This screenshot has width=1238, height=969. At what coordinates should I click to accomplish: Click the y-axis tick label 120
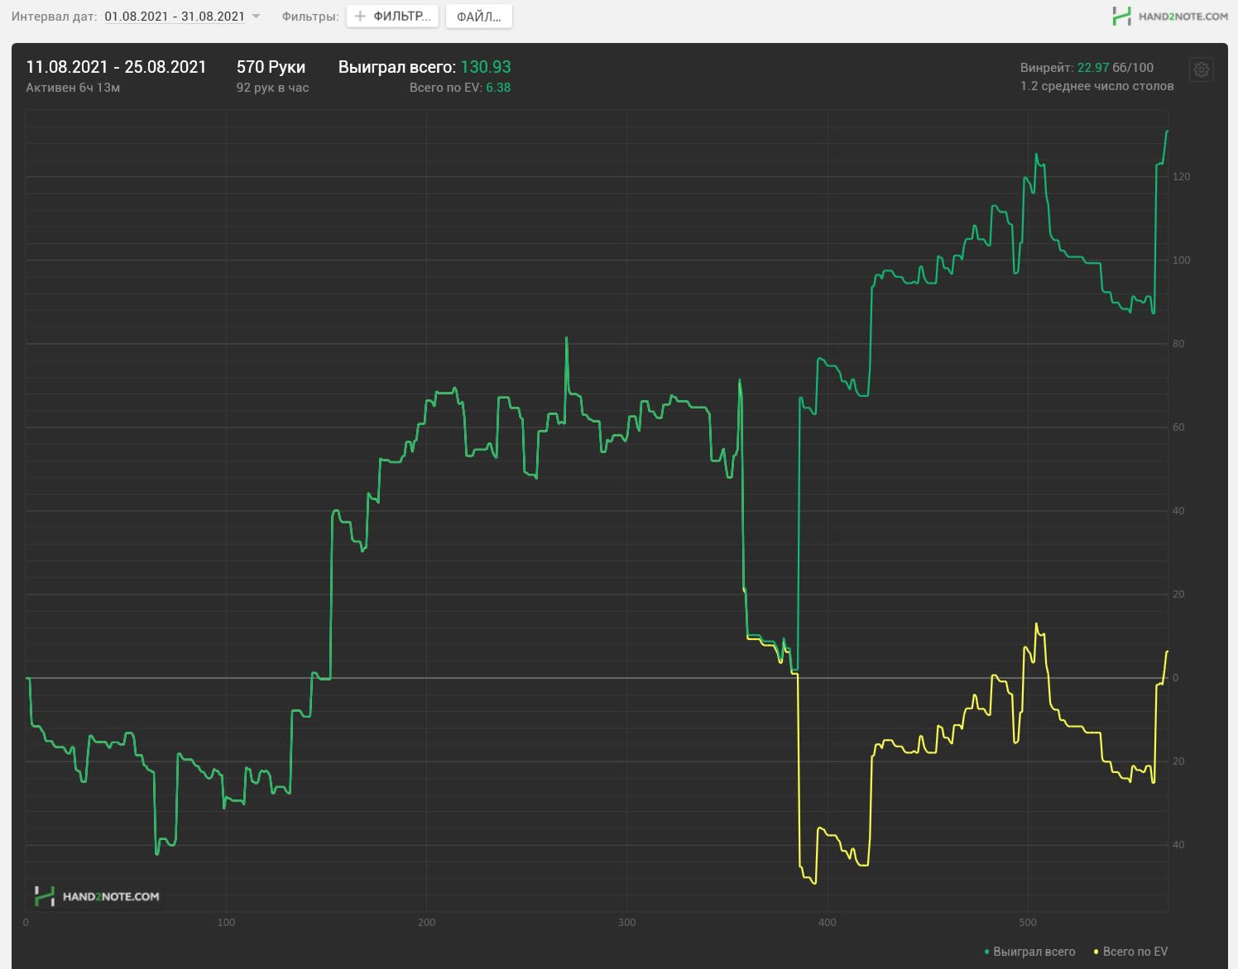tap(1182, 177)
